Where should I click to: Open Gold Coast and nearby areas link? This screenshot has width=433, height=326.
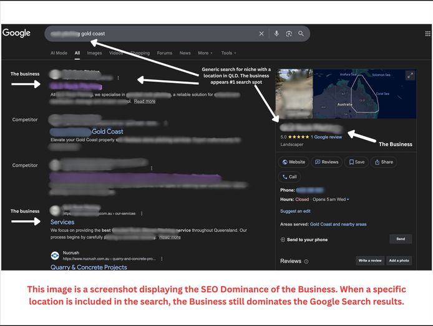pyautogui.click(x=338, y=224)
